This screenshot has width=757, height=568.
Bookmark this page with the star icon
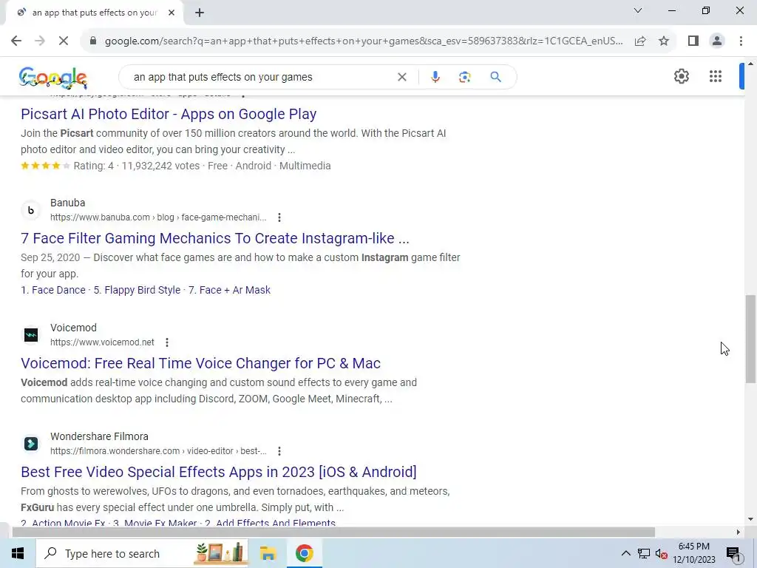pos(664,41)
